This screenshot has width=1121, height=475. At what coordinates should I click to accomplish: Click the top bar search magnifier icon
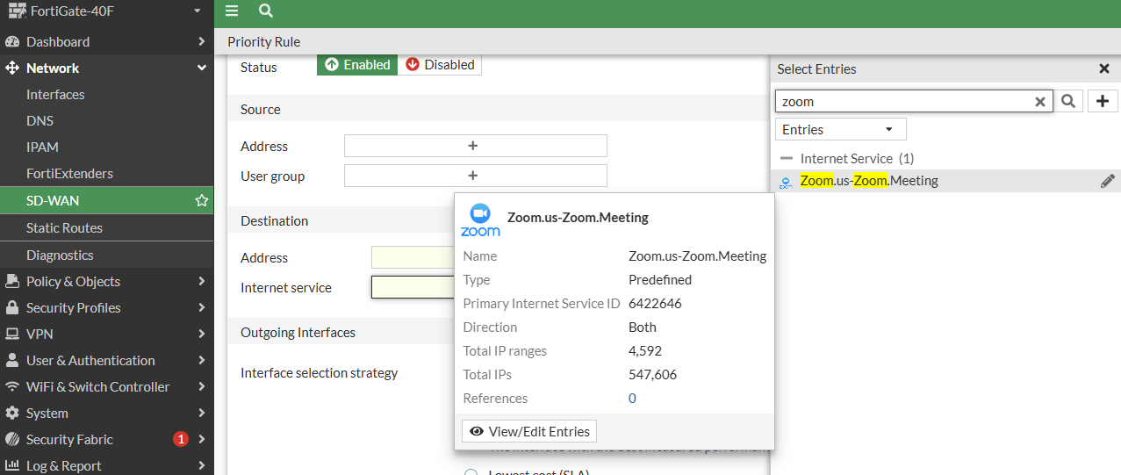coord(266,11)
